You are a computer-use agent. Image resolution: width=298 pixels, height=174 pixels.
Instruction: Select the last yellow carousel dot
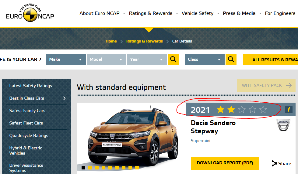(x=137, y=168)
